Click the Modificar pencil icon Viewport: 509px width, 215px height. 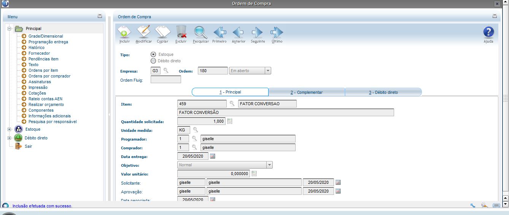(x=143, y=32)
